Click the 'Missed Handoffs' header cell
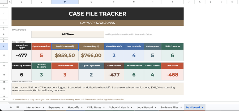Image resolution: width=239 pixels, height=111 pixels. point(114,46)
